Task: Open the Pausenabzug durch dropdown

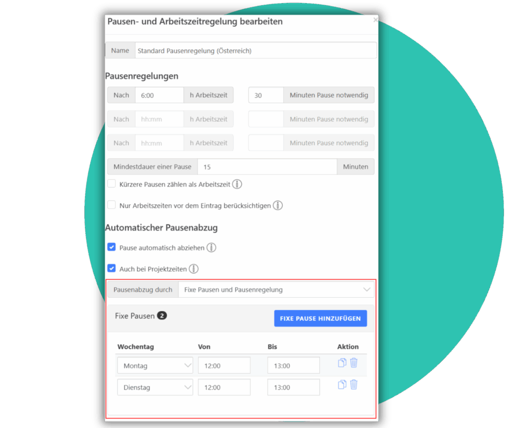Action: coord(276,290)
